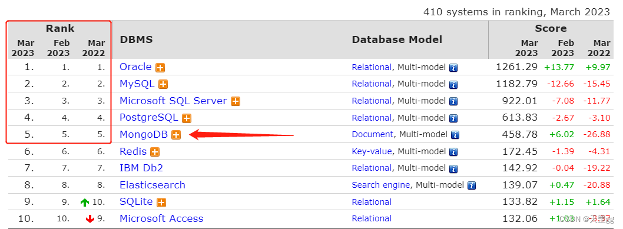The height and width of the screenshot is (229, 623).
Task: Click "410 systems in ranking, March 2023" text
Action: 516,12
